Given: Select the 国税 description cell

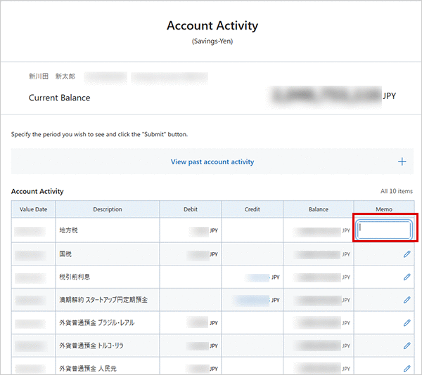Looking at the screenshot, I should tap(65, 254).
